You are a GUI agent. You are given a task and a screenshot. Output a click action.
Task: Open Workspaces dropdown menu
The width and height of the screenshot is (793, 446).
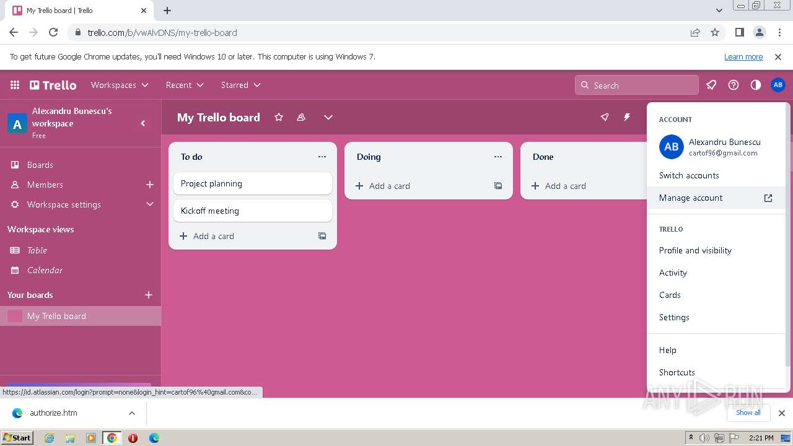pos(120,85)
